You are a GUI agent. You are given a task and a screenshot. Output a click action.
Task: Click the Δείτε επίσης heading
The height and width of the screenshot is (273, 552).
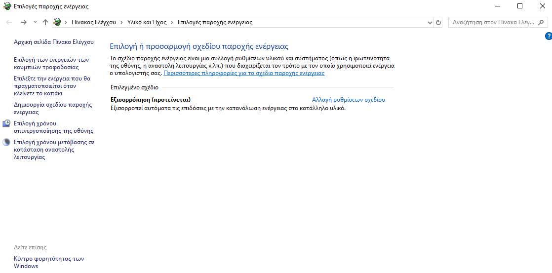[x=30, y=247]
